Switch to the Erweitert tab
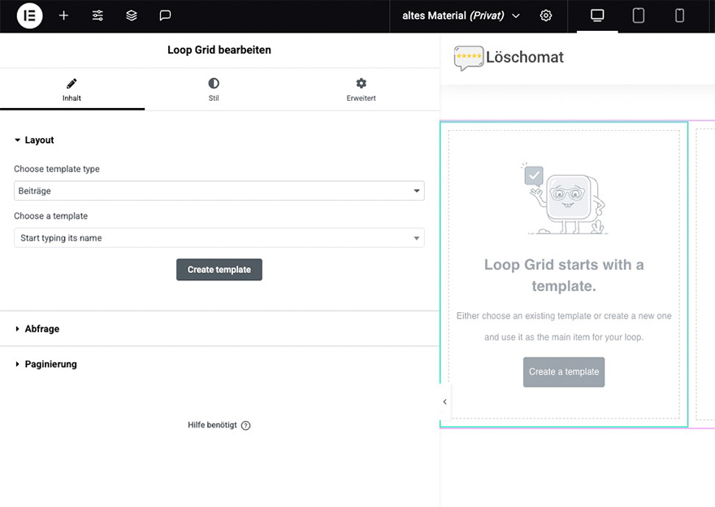Viewport: 715px width, 507px height. (361, 89)
